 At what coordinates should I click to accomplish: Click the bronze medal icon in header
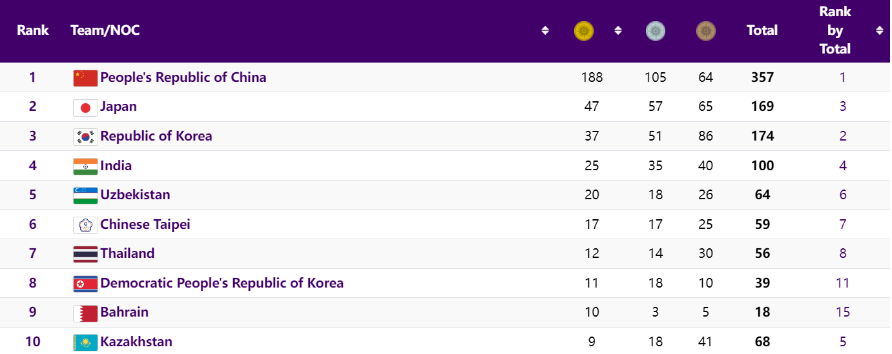(x=706, y=30)
